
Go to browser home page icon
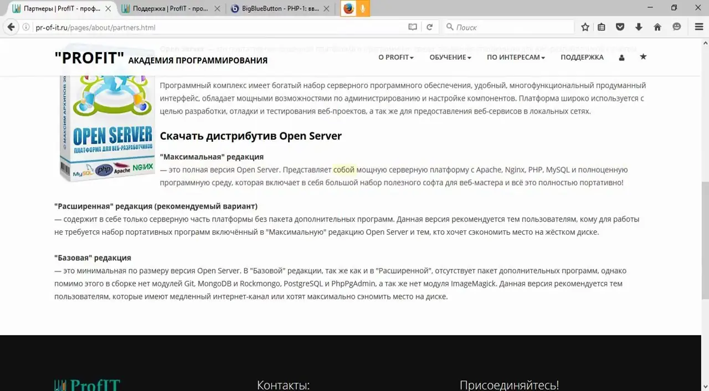pos(657,27)
